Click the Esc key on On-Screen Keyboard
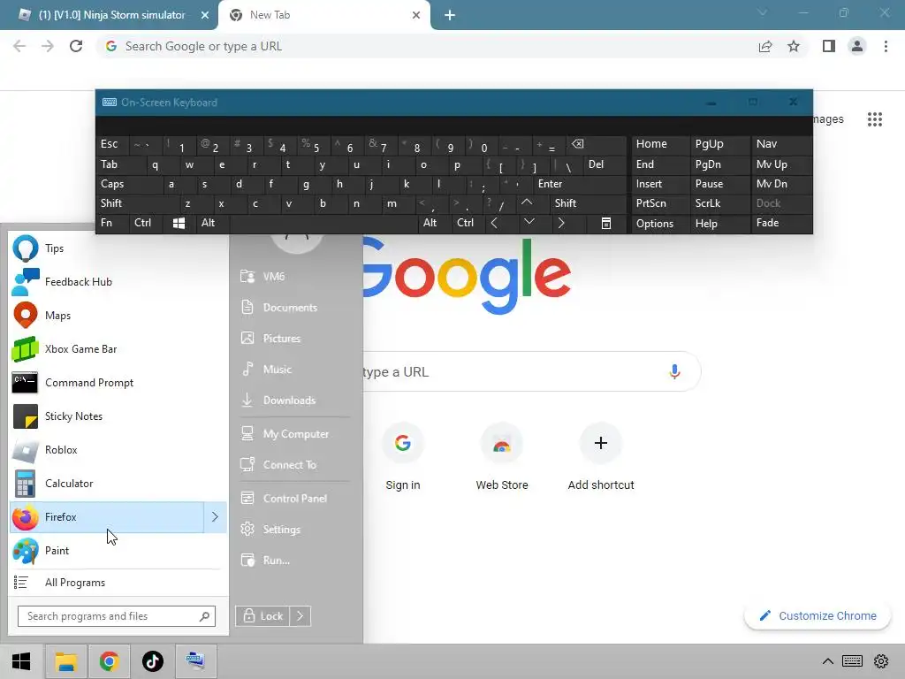Screen dimensions: 905x679 tap(112, 144)
